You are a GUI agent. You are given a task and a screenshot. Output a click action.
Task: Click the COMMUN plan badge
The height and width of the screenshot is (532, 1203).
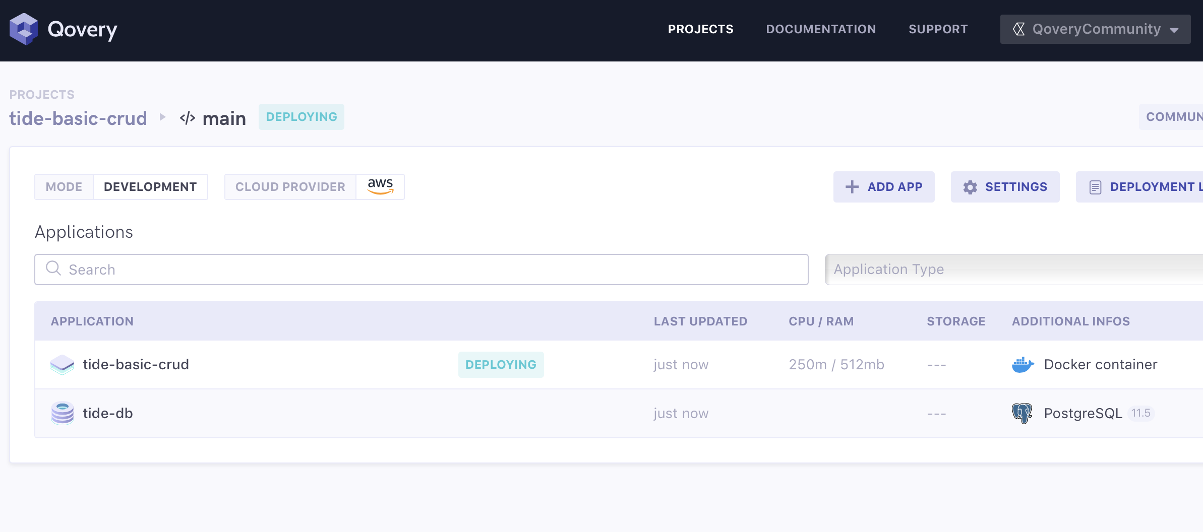click(x=1171, y=117)
